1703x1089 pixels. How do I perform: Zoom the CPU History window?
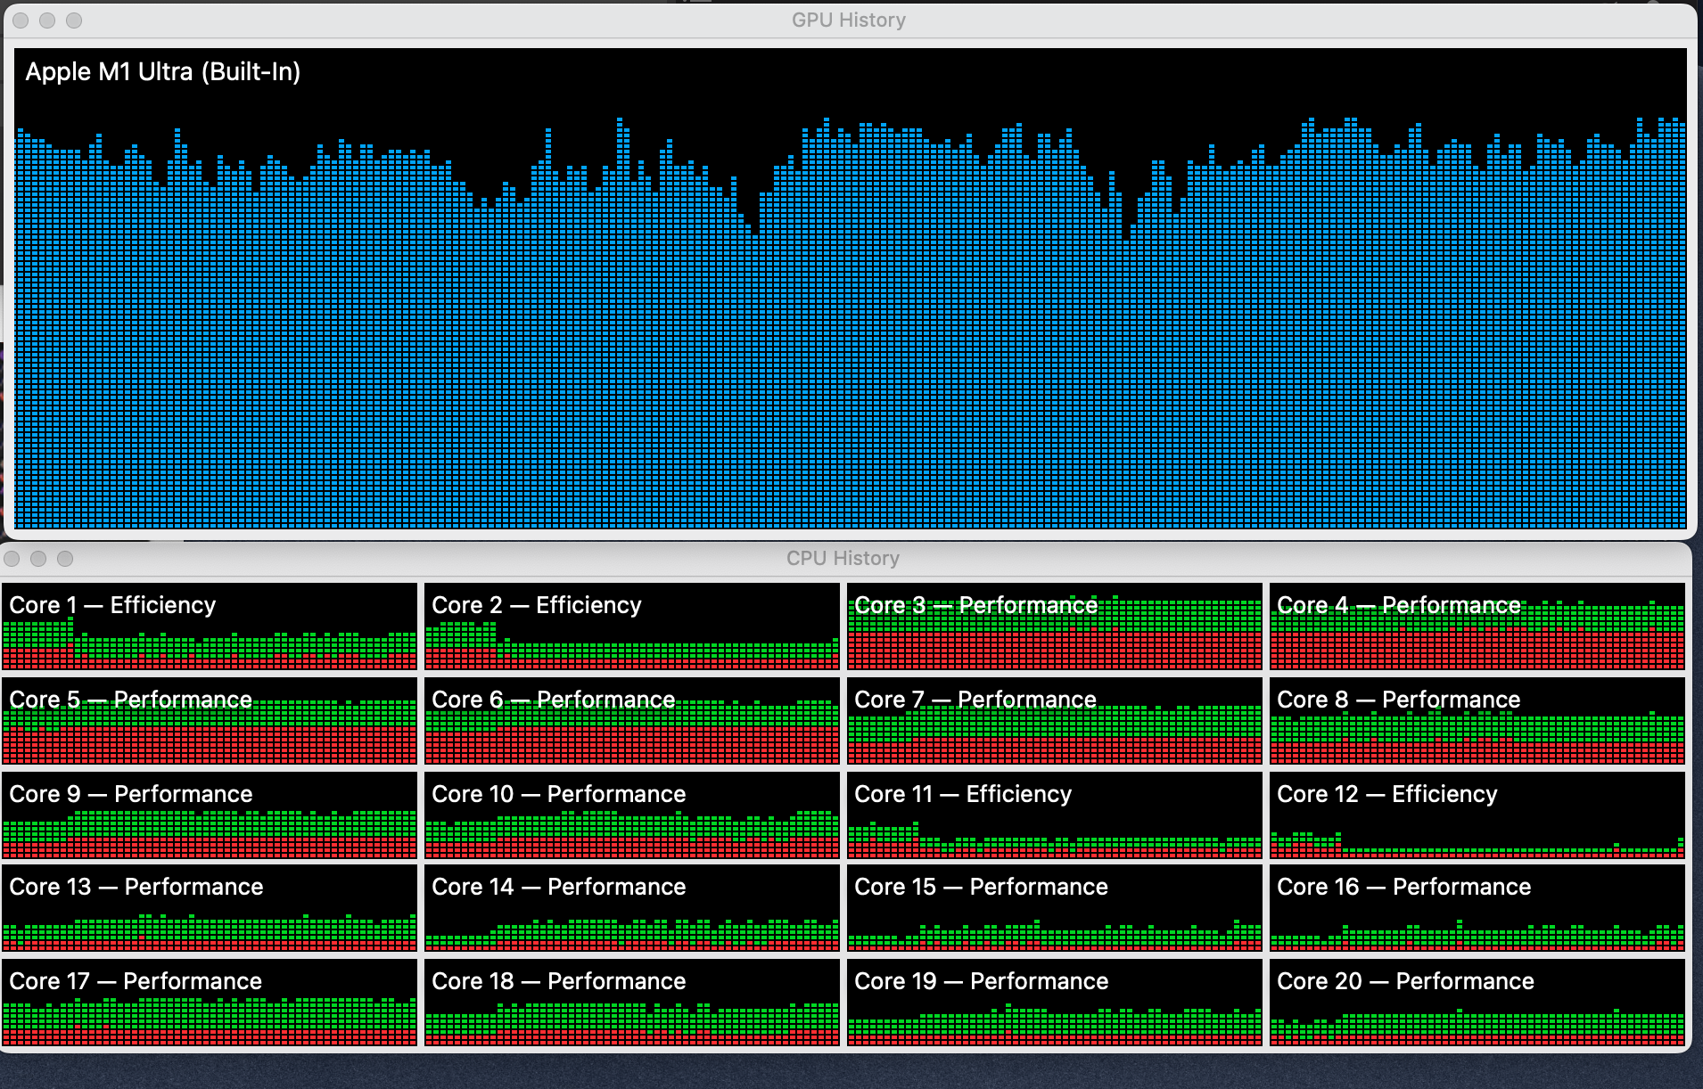click(65, 558)
